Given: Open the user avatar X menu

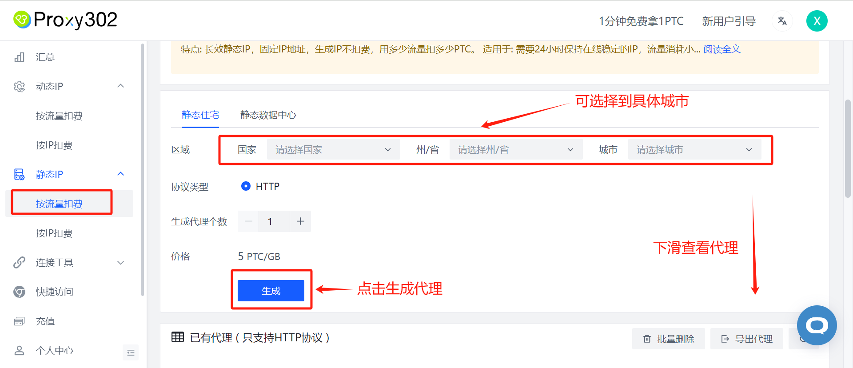Looking at the screenshot, I should tap(817, 21).
